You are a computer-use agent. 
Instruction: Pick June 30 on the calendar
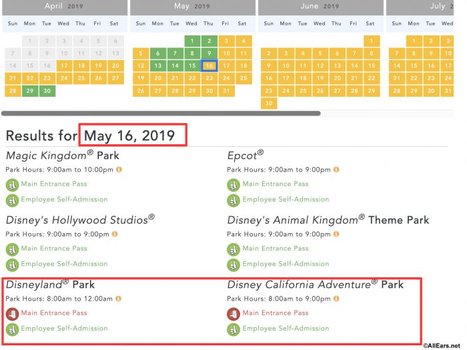(269, 104)
